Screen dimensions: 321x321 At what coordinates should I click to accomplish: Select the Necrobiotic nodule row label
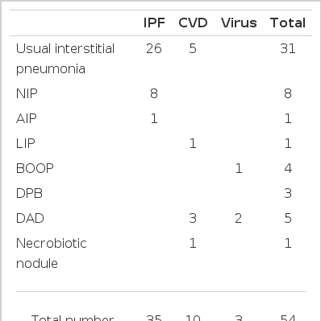(x=52, y=253)
